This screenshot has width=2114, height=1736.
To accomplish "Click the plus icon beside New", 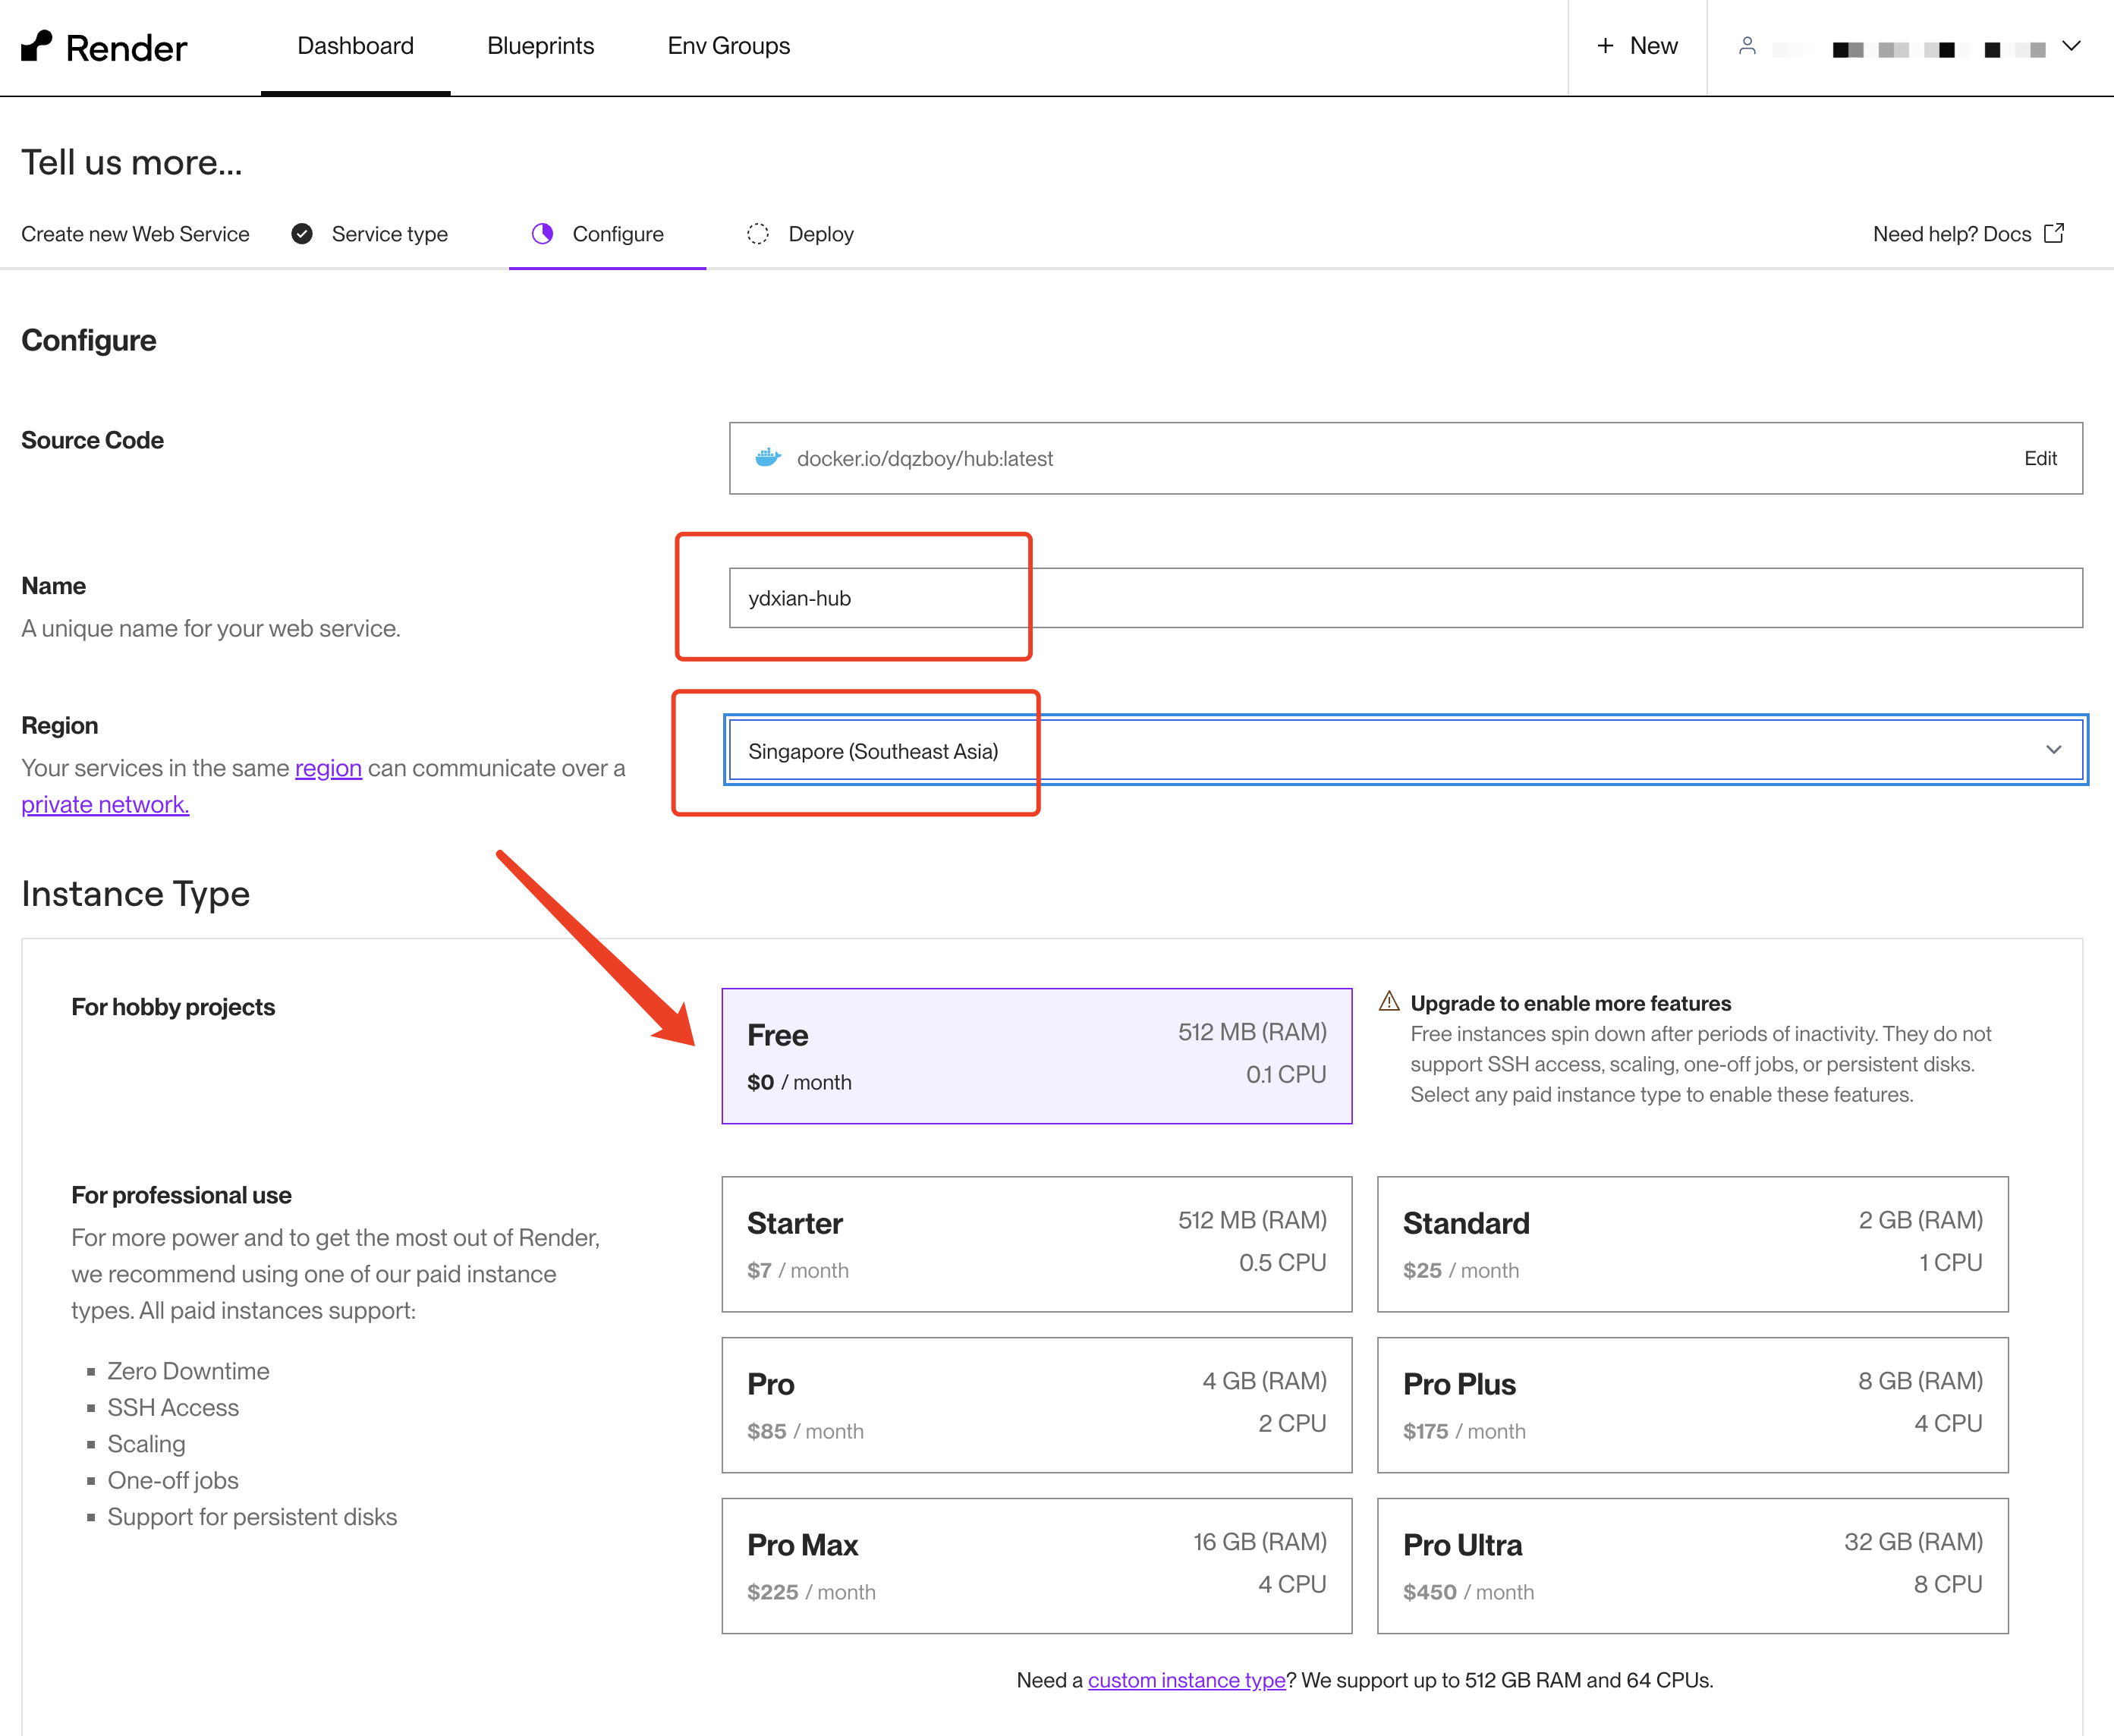I will [x=1605, y=46].
